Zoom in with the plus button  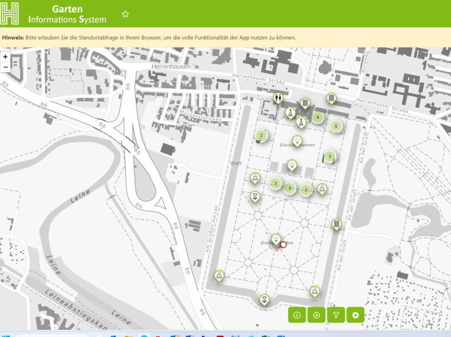pyautogui.click(x=5, y=57)
